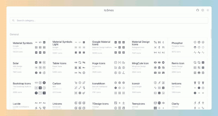218x116 pixels.
Task: Click '2213 icons' count in Carbon card
Action: pos(57,92)
